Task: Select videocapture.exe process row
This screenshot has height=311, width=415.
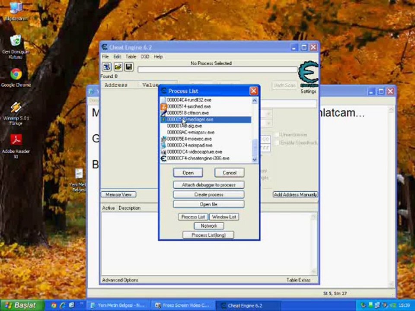Action: click(x=205, y=152)
